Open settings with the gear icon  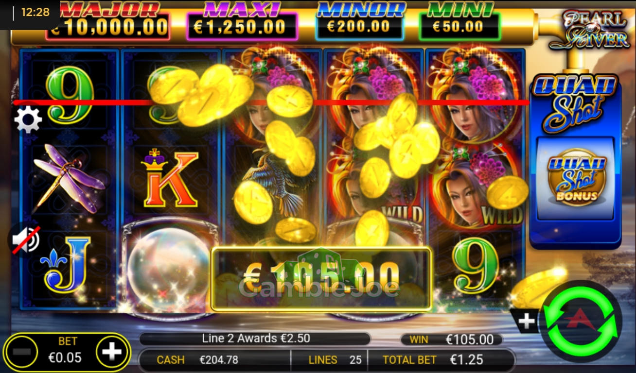click(28, 119)
